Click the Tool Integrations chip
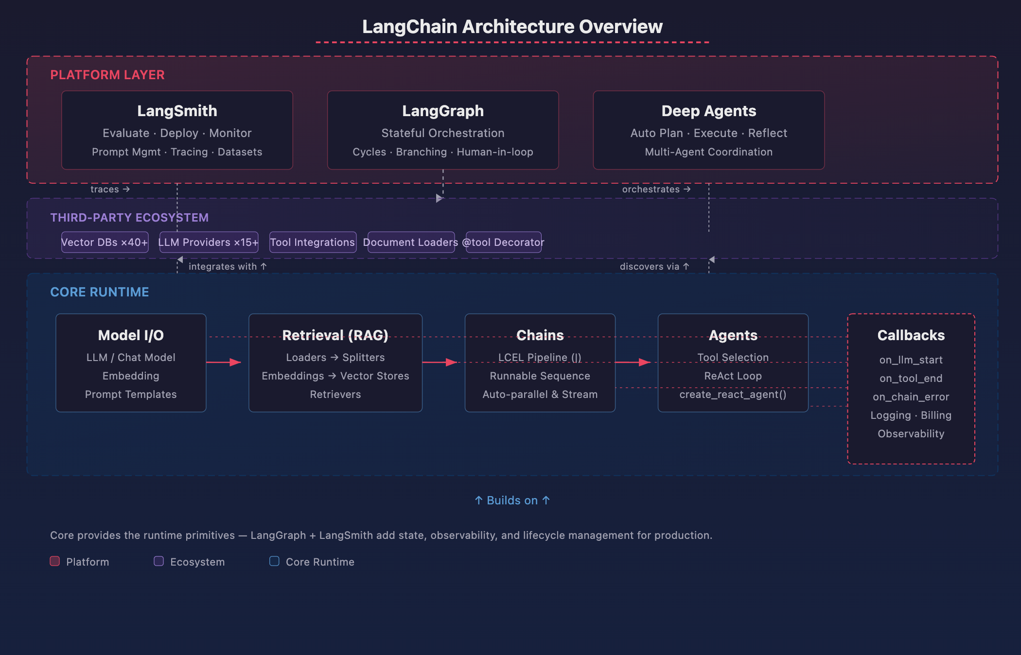The width and height of the screenshot is (1021, 655). tap(313, 242)
